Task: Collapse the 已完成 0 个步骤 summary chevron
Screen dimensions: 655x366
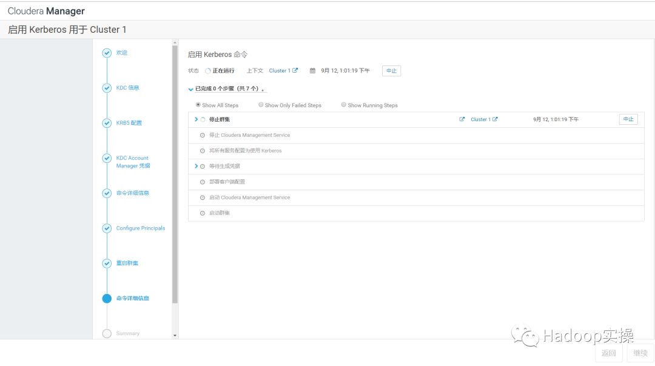Action: pos(191,89)
